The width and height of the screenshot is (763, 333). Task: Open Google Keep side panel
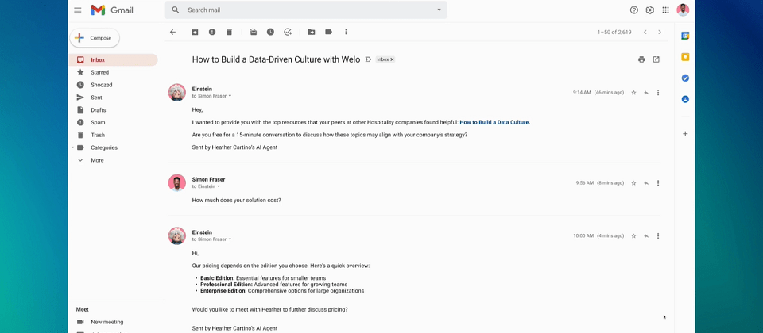685,57
